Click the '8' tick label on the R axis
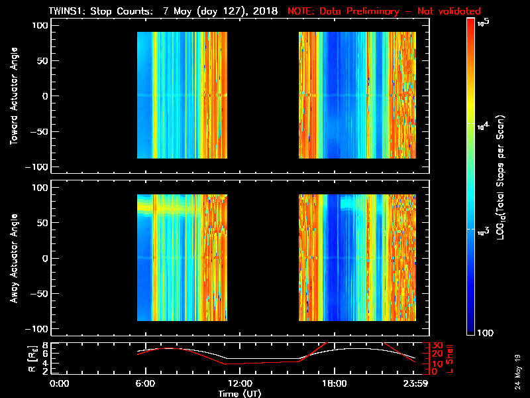This screenshot has width=530, height=398. 44,346
